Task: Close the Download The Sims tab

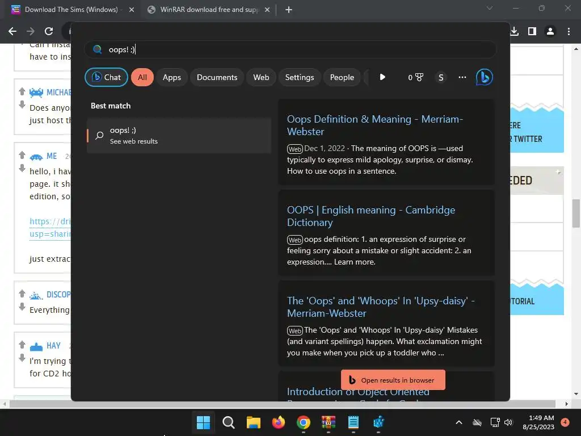Action: tap(132, 10)
